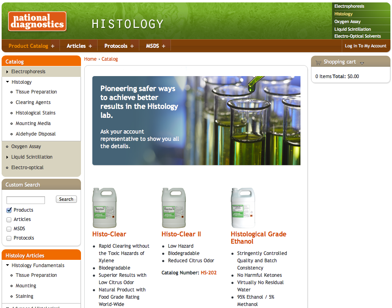Collapse Histology Fundamentals articles section
The height and width of the screenshot is (308, 392).
point(8,265)
